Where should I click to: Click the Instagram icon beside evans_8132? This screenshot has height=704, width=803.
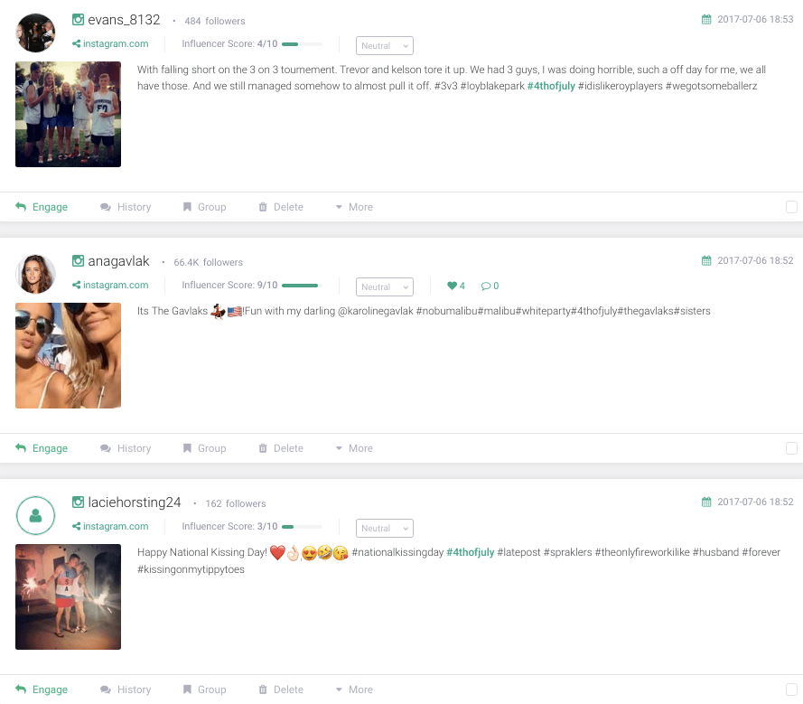[x=78, y=20]
